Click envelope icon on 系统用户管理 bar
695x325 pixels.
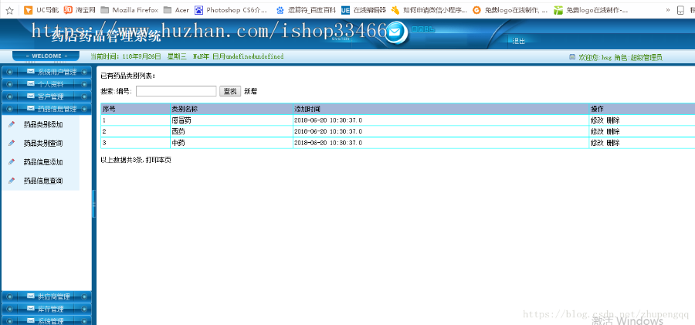click(x=31, y=71)
